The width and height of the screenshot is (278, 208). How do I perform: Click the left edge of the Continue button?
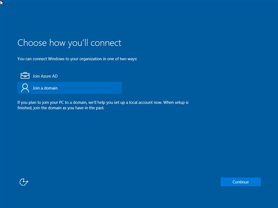click(223, 182)
